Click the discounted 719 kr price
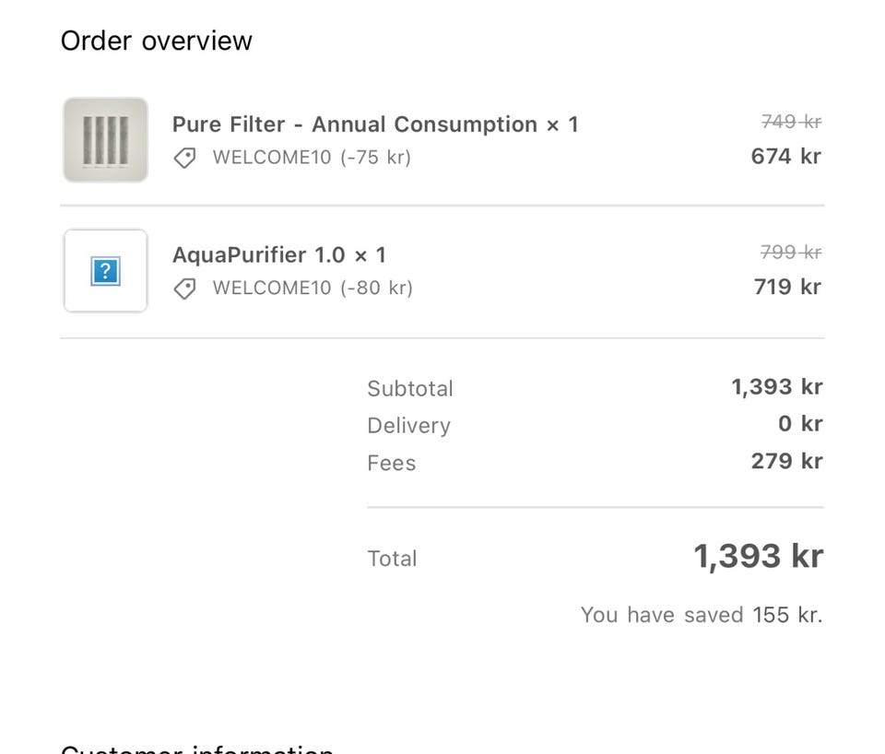 pos(787,288)
